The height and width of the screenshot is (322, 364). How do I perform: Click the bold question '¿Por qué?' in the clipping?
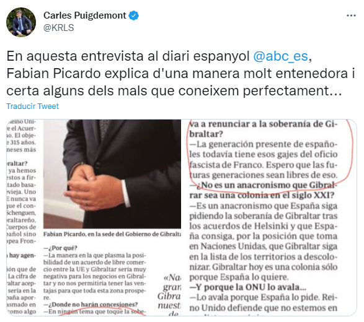click(x=60, y=248)
